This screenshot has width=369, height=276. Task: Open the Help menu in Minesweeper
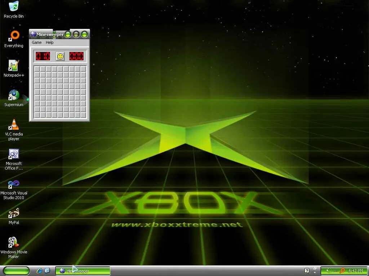pos(50,42)
